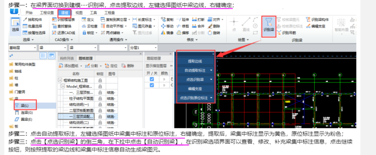Open 智能布置 smart layout
Image resolution: width=376 pixels, height=155 pixels.
[x=341, y=25]
